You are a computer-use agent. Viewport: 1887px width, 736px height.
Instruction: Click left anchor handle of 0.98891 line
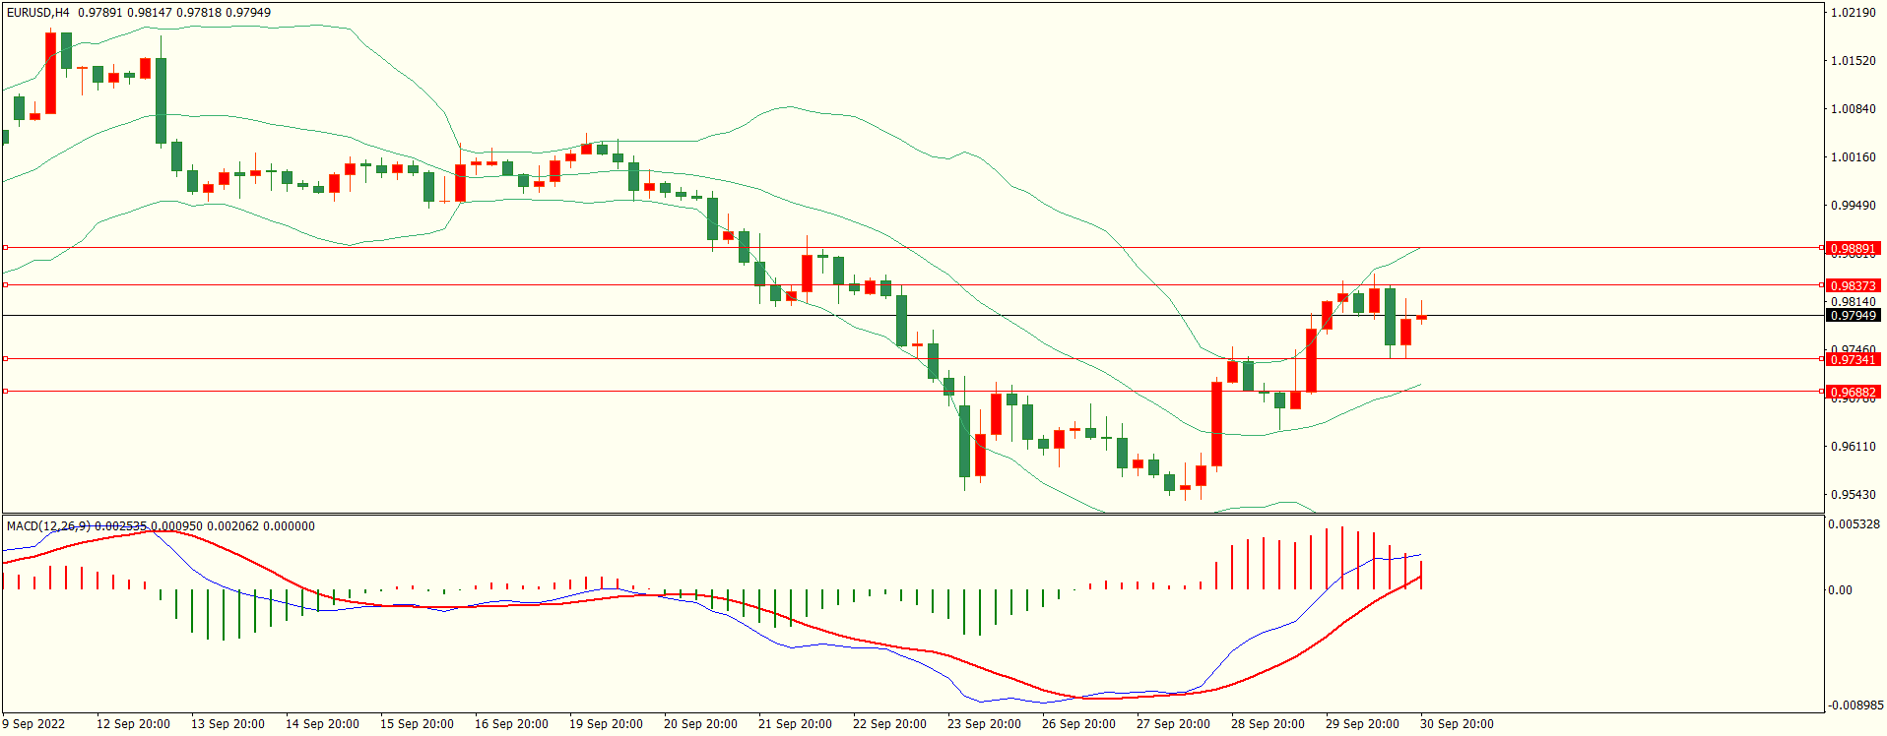tap(5, 248)
